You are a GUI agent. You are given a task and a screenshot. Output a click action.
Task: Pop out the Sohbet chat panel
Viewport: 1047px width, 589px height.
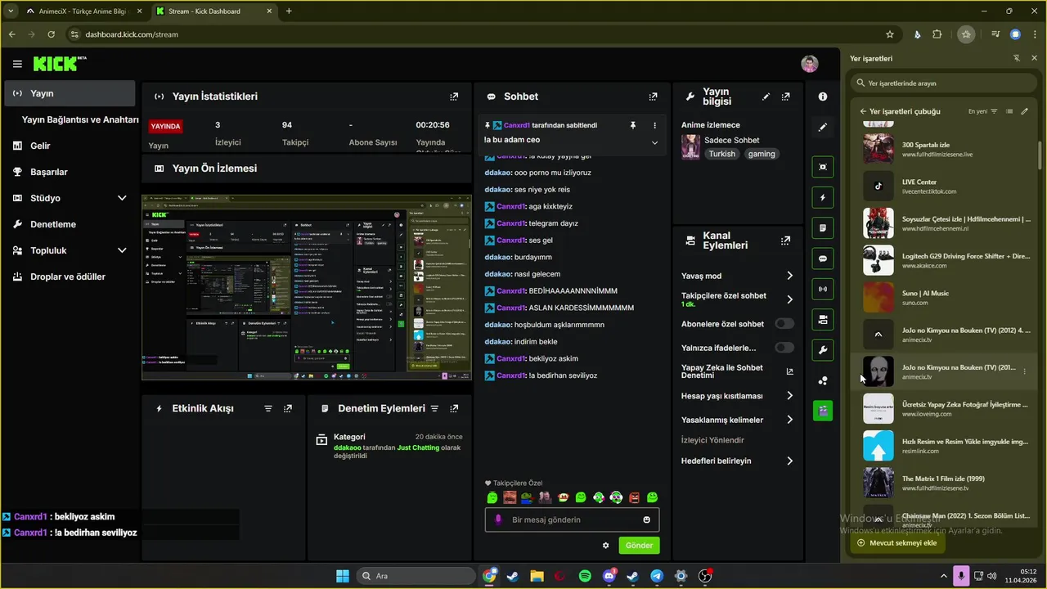tap(653, 97)
